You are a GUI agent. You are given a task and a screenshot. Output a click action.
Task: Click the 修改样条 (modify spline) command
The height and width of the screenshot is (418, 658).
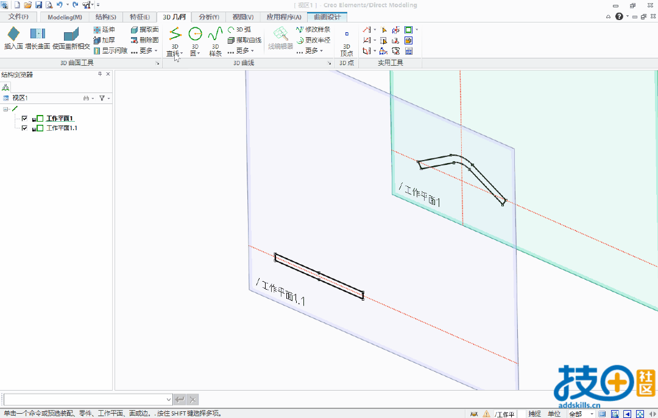click(314, 29)
